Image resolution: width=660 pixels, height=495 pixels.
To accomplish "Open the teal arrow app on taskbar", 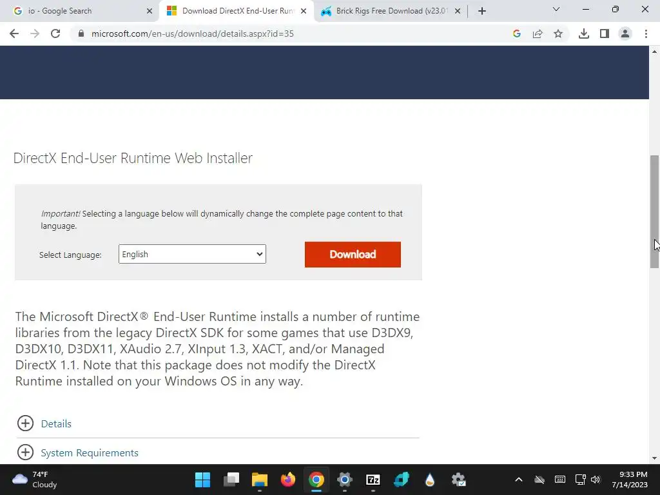I will 401,480.
